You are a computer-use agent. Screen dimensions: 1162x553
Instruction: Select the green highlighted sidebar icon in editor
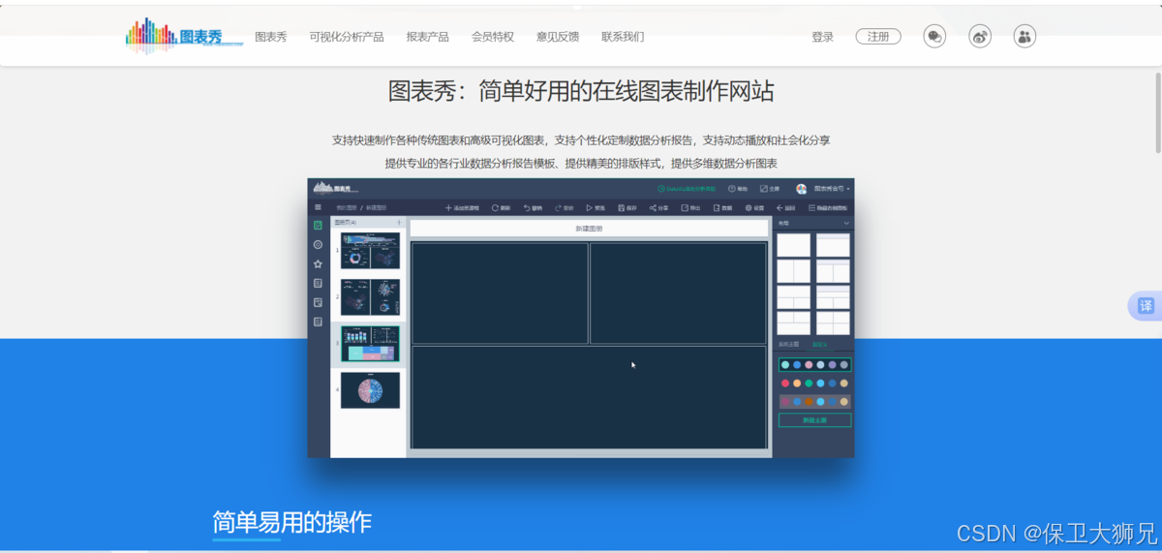coord(318,225)
